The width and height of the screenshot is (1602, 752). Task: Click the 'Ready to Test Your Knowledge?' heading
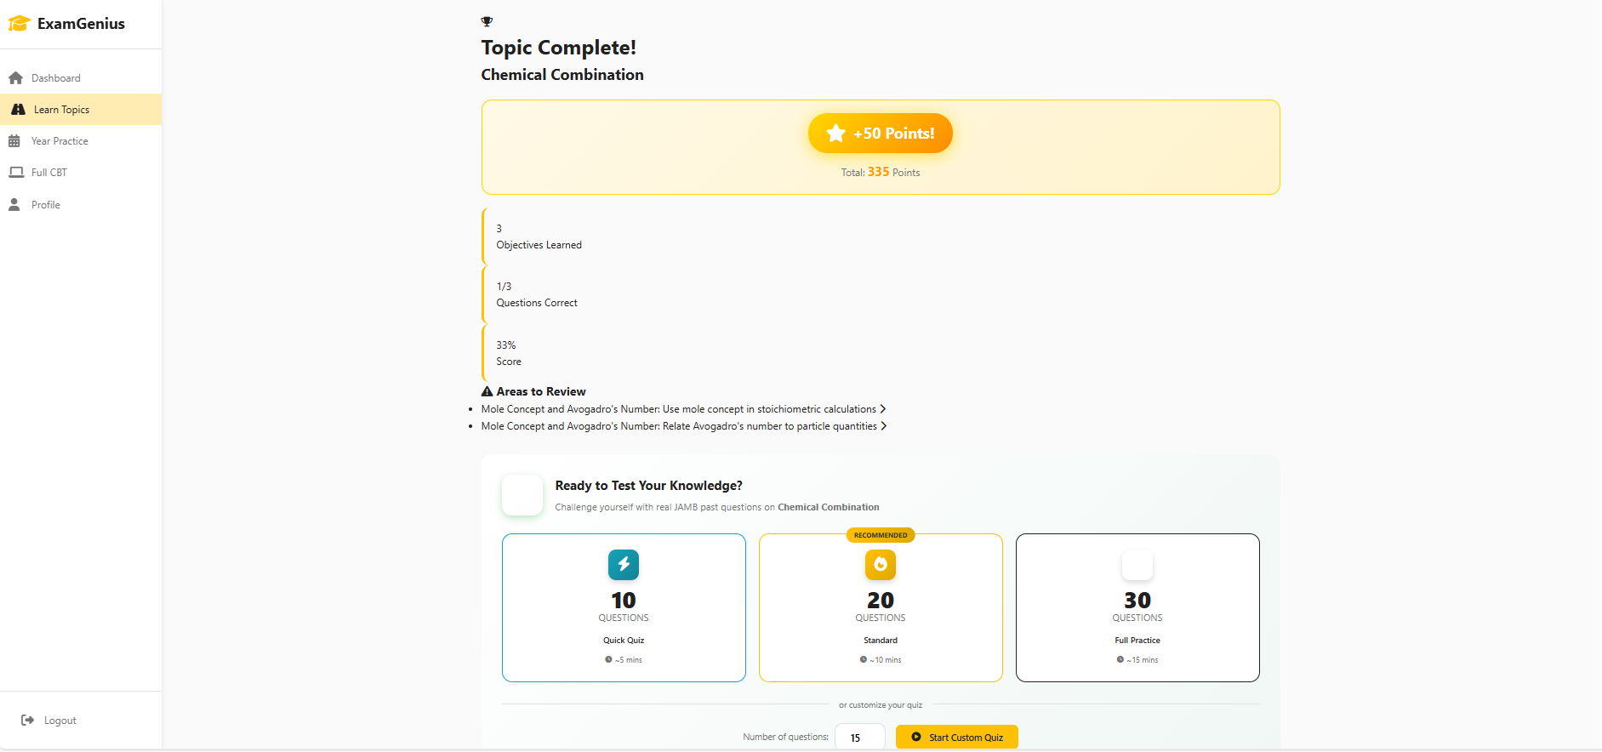649,486
